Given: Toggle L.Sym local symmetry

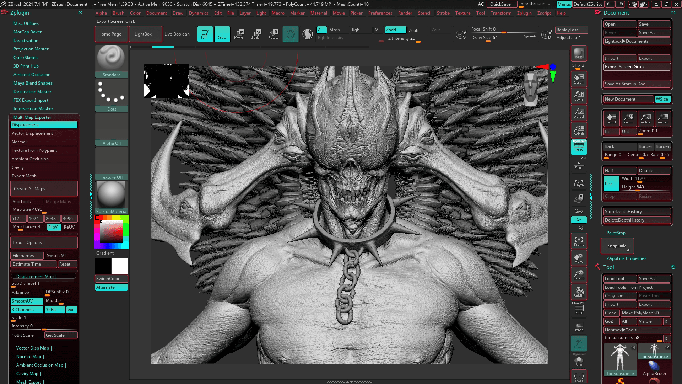Looking at the screenshot, I should (x=579, y=182).
